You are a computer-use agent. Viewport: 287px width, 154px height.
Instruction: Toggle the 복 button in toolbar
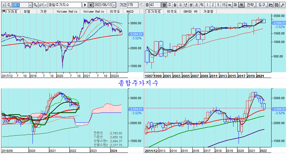click(241, 5)
